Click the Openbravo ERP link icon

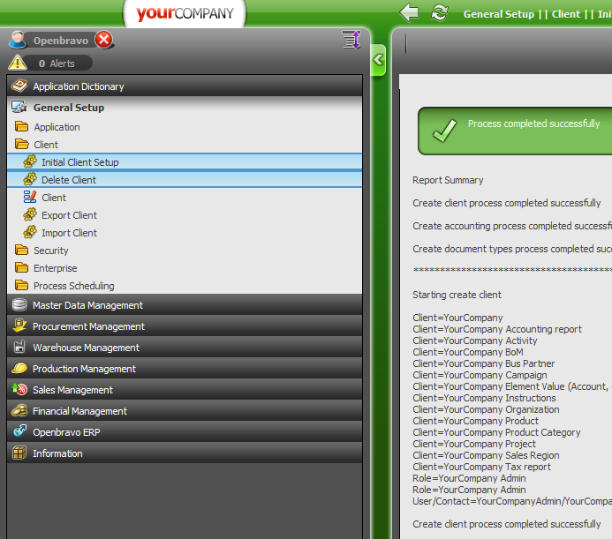tap(19, 431)
